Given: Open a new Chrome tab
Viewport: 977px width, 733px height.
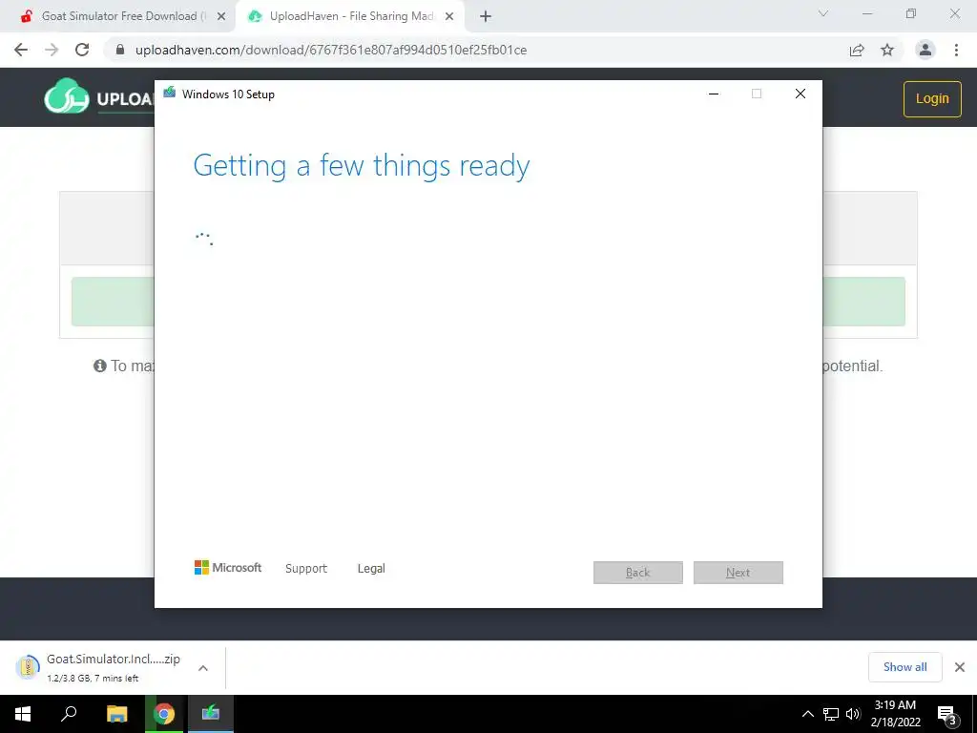Looking at the screenshot, I should pos(486,16).
